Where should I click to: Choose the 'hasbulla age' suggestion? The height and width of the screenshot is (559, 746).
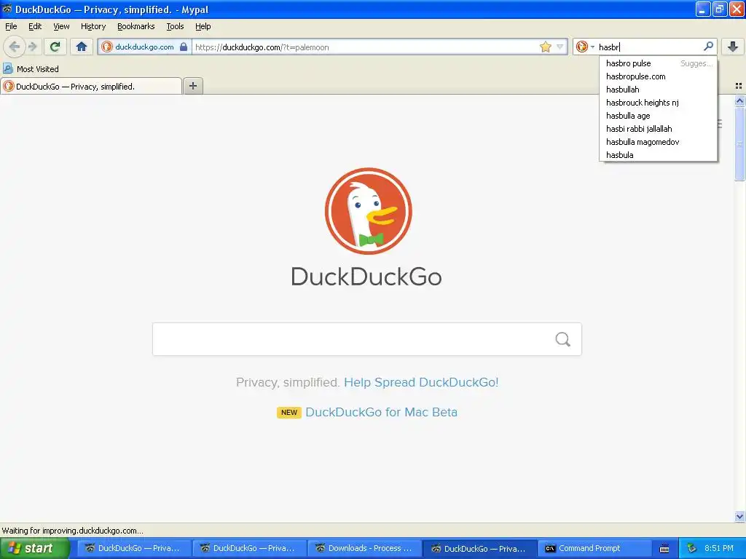point(658,116)
